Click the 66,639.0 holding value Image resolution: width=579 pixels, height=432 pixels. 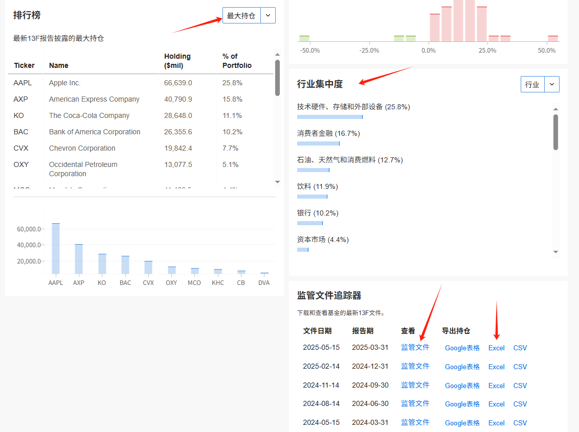(178, 83)
